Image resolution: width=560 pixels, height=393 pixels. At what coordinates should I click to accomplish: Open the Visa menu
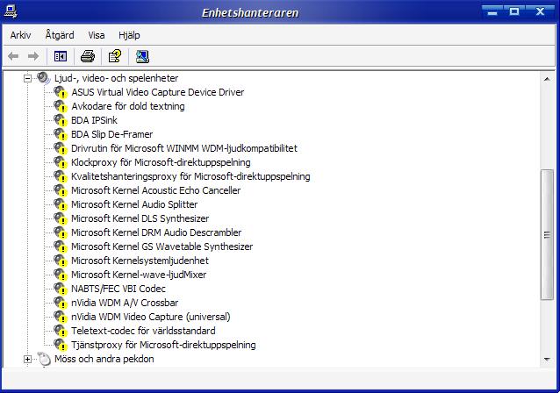coord(97,35)
